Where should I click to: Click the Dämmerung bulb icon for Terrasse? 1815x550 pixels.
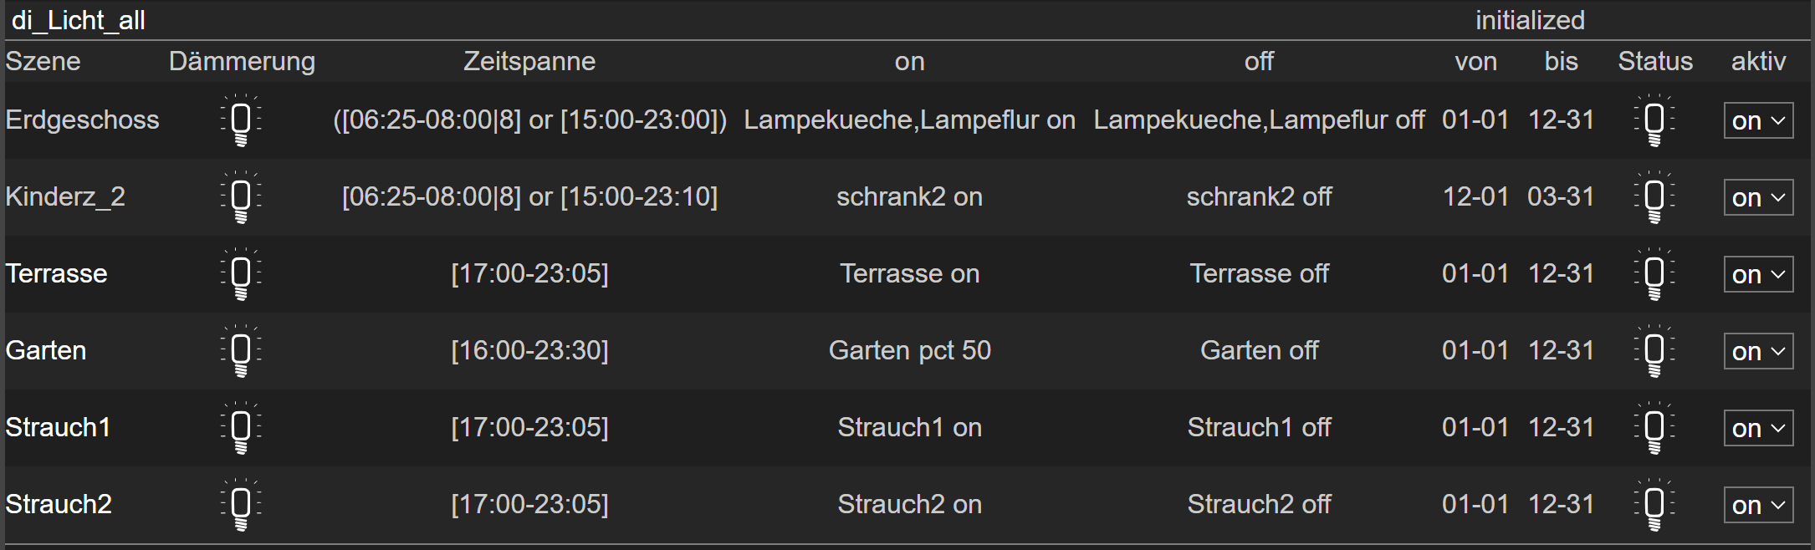241,274
